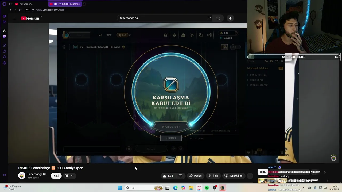Switch to the INSIDE: Fenerbahçe tab
Viewport: 342px width, 192px height.
[x=65, y=4]
